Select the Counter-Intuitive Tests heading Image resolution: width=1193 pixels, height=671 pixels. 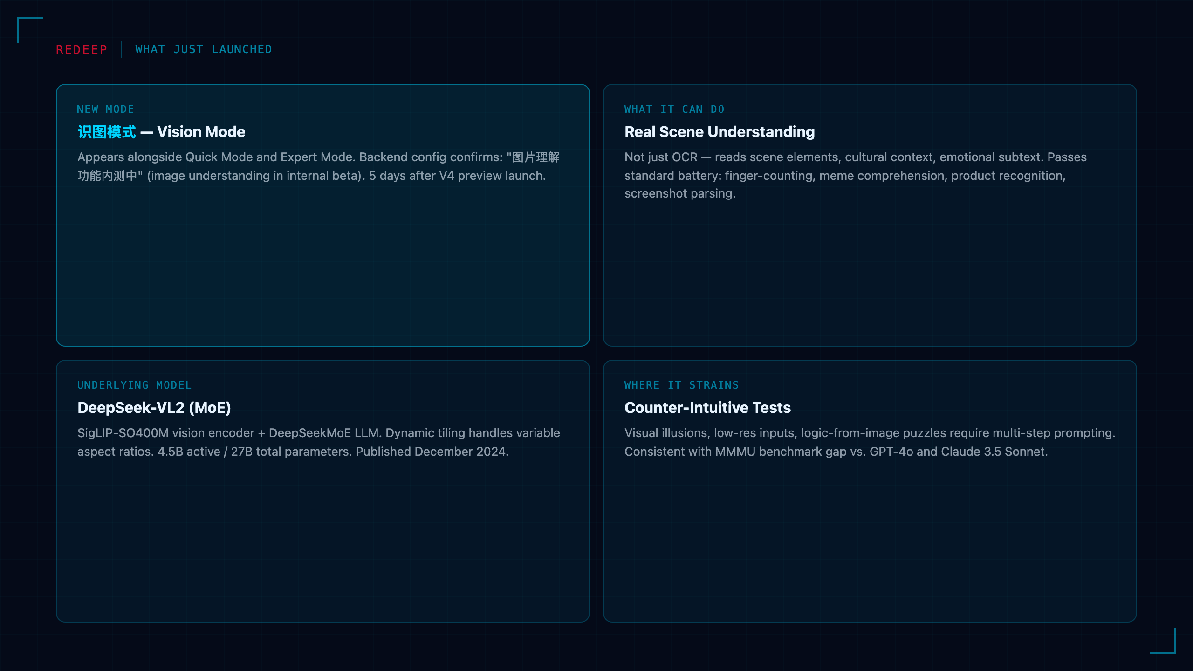707,408
